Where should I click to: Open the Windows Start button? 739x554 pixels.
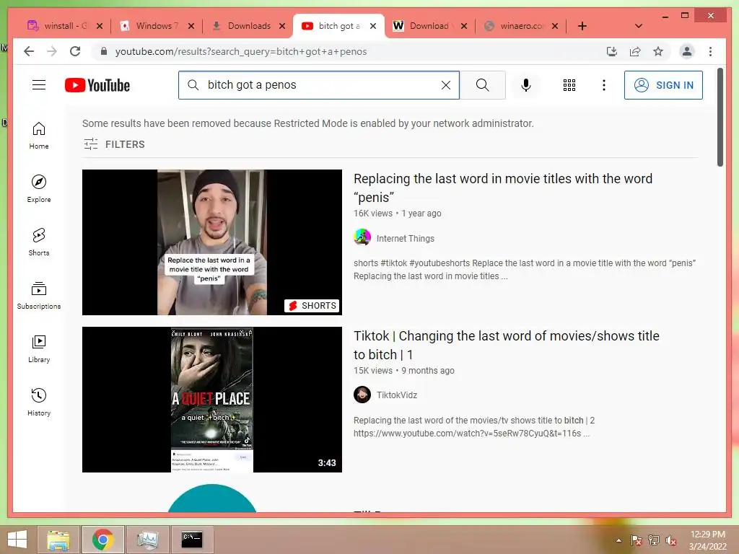pyautogui.click(x=17, y=540)
